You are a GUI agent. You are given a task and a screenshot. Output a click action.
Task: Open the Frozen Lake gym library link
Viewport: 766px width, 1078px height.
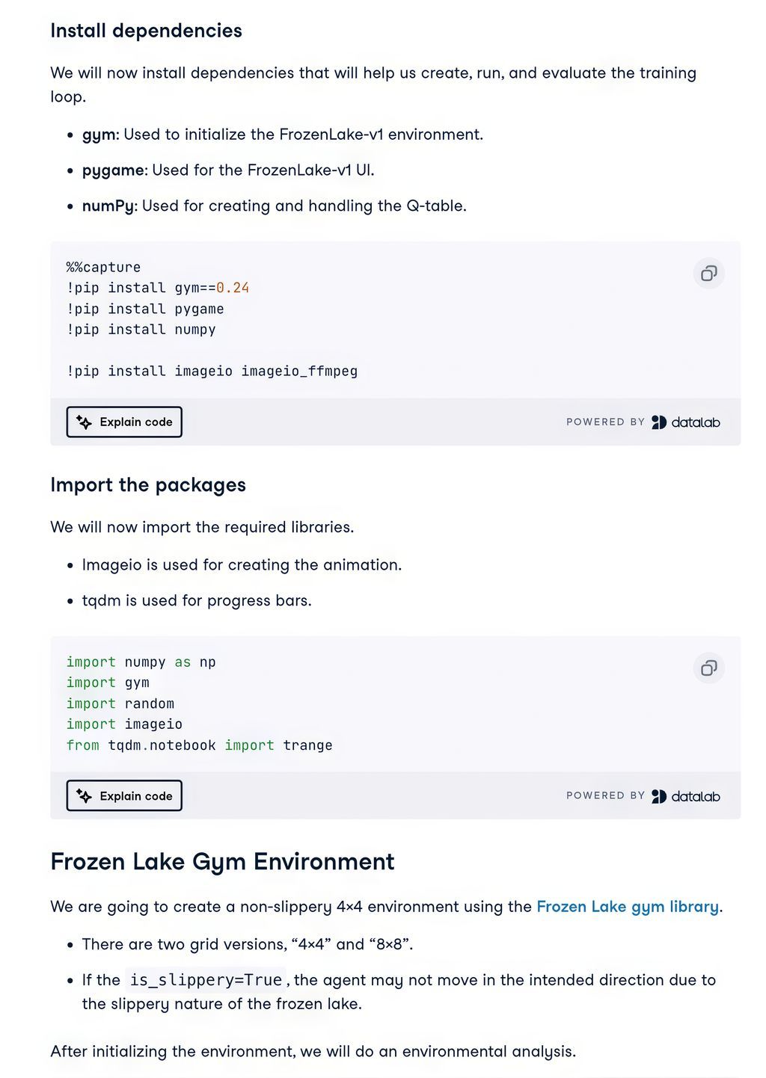tap(628, 907)
